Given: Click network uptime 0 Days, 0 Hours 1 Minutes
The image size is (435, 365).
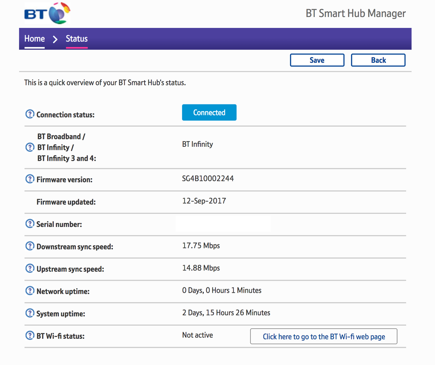Looking at the screenshot, I should coord(222,291).
